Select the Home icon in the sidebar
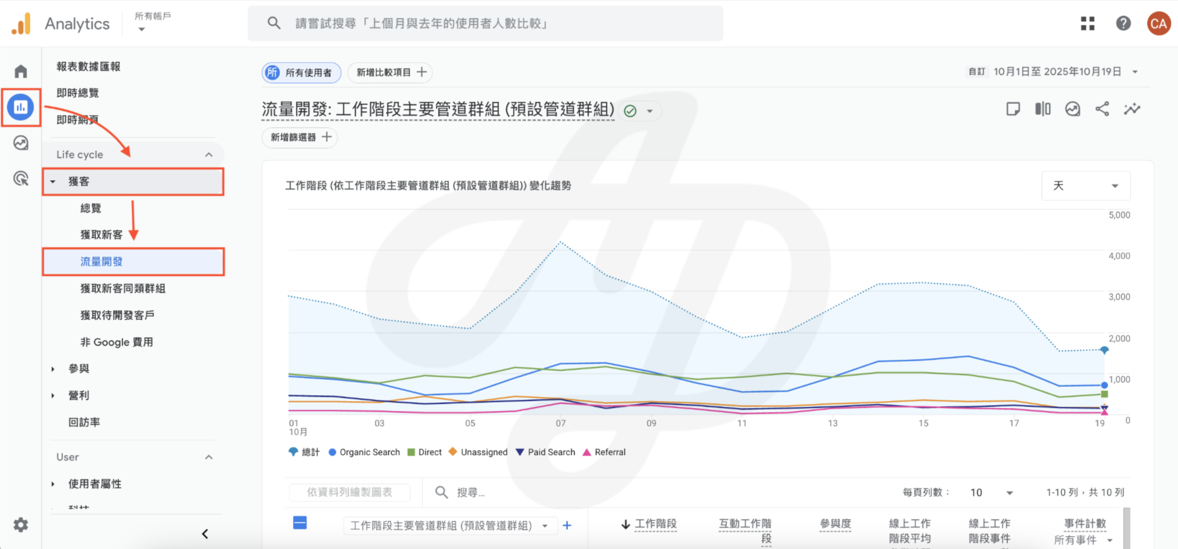The height and width of the screenshot is (549, 1178). pos(21,70)
